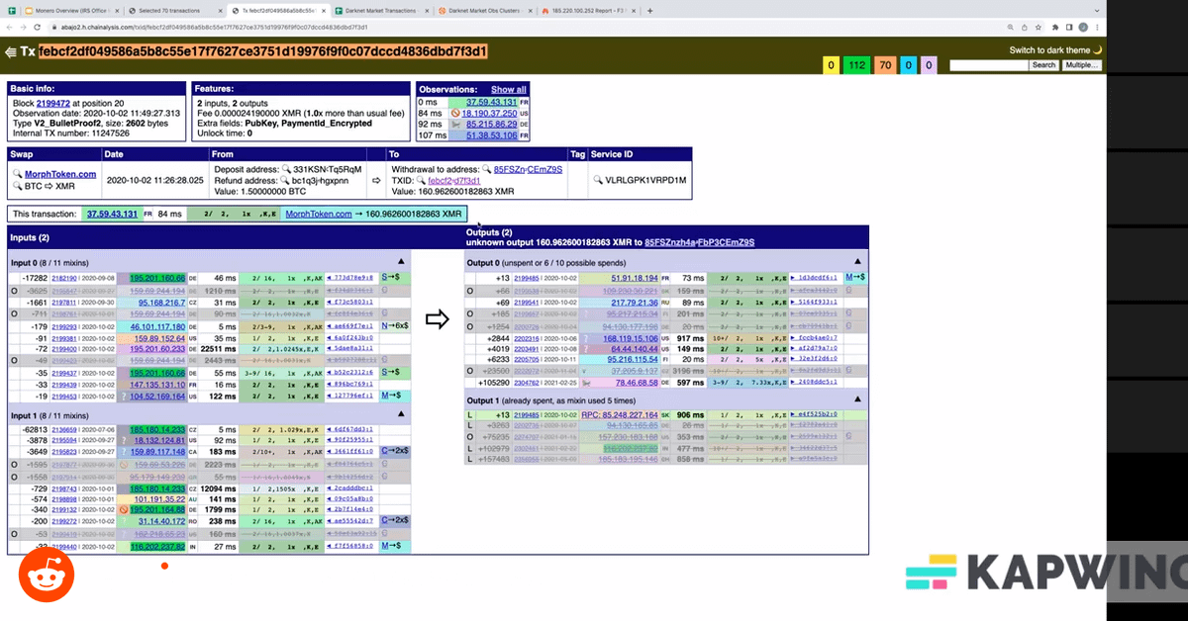Viewport: 1188px width, 621px height.
Task: Switch to dark theme
Action: point(1055,49)
